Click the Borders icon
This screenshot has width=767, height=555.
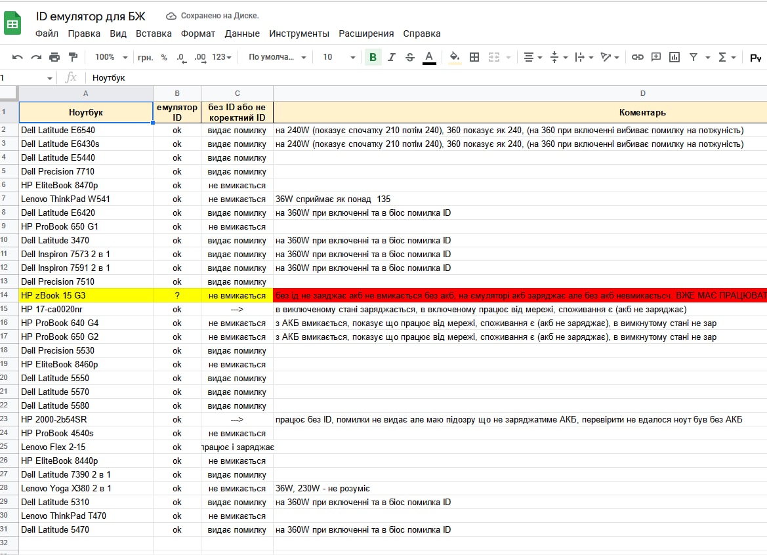click(x=474, y=57)
